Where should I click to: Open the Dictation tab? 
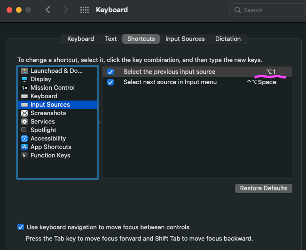tap(228, 39)
